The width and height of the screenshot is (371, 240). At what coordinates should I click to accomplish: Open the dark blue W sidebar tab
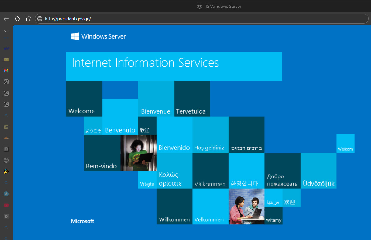6,48
